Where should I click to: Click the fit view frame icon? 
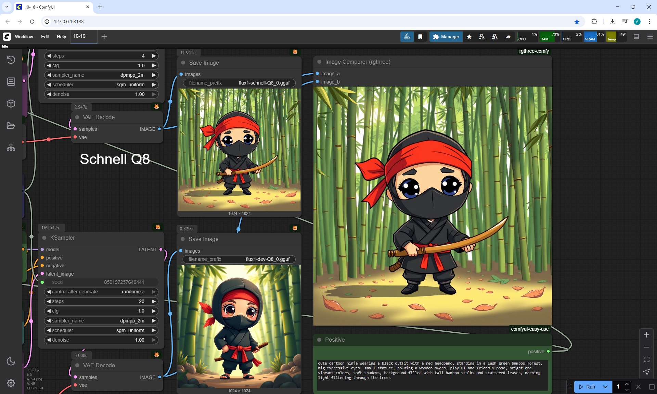[646, 359]
